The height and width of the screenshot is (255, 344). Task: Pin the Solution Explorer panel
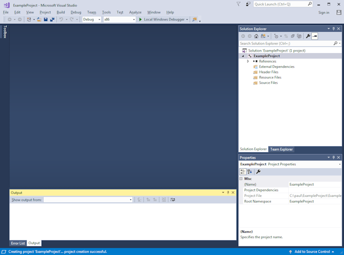(x=334, y=29)
